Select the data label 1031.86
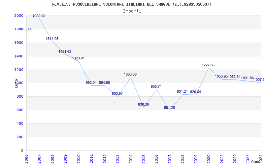Screen dimensions: 264x165 pyautogui.click(x=247, y=78)
